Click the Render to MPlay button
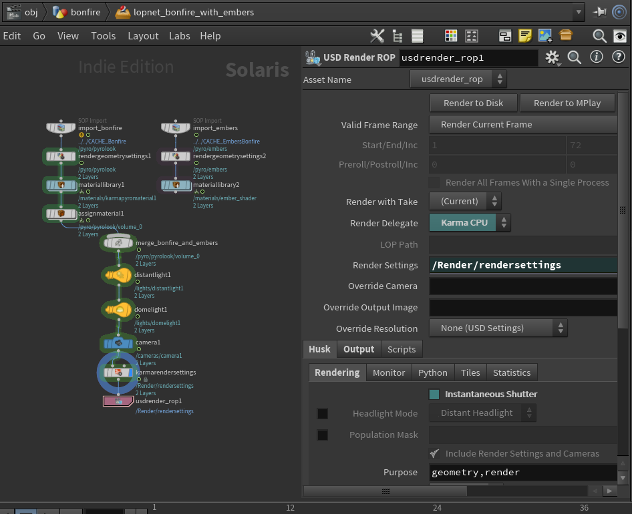This screenshot has width=632, height=514. 567,103
